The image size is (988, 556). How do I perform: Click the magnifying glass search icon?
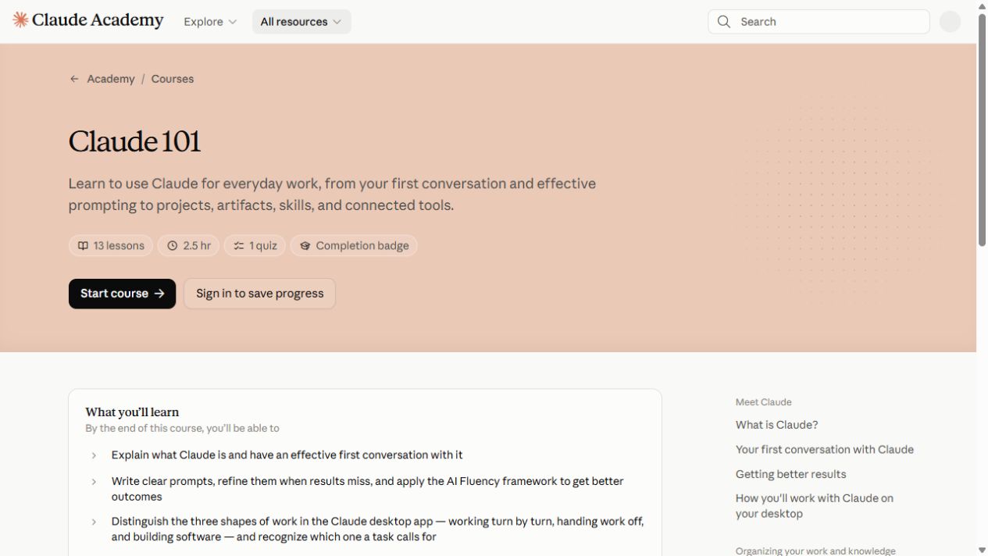coord(724,22)
